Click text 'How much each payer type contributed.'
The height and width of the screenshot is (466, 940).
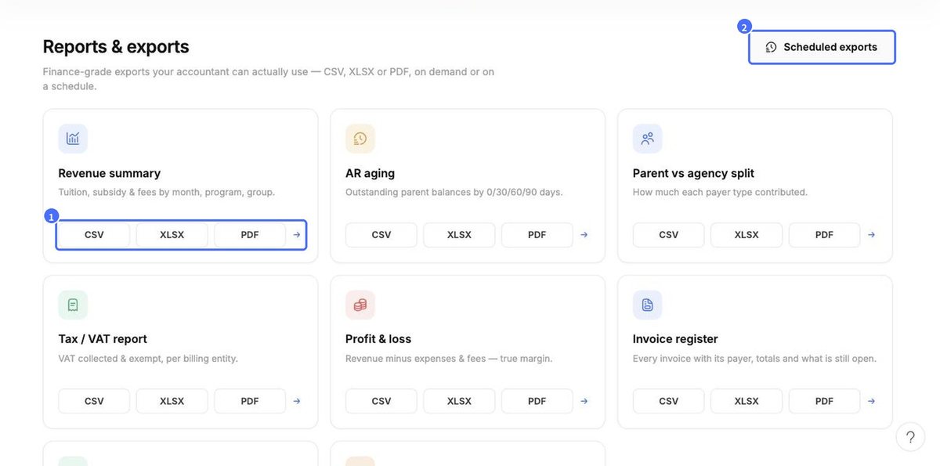pyautogui.click(x=720, y=192)
